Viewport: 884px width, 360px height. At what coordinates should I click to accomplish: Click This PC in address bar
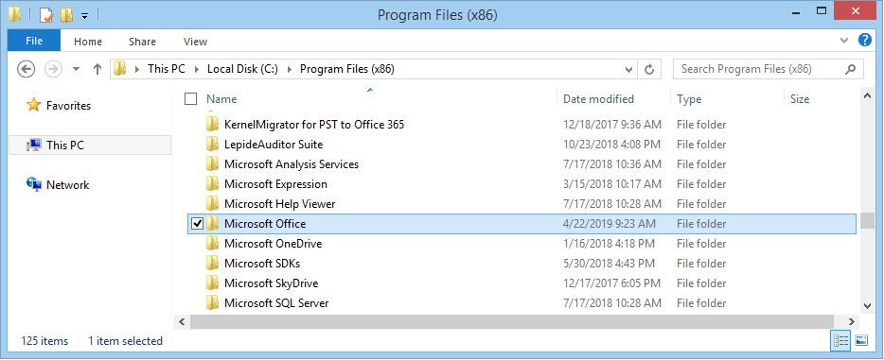point(167,69)
